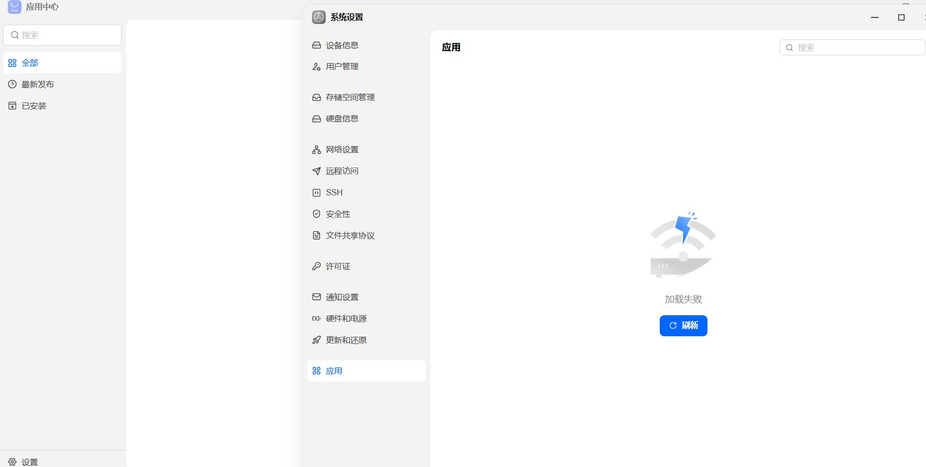Click the 更新和还原 rocket icon

click(x=317, y=340)
